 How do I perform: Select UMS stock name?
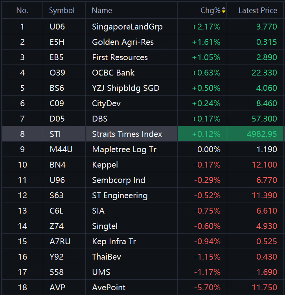(x=101, y=273)
